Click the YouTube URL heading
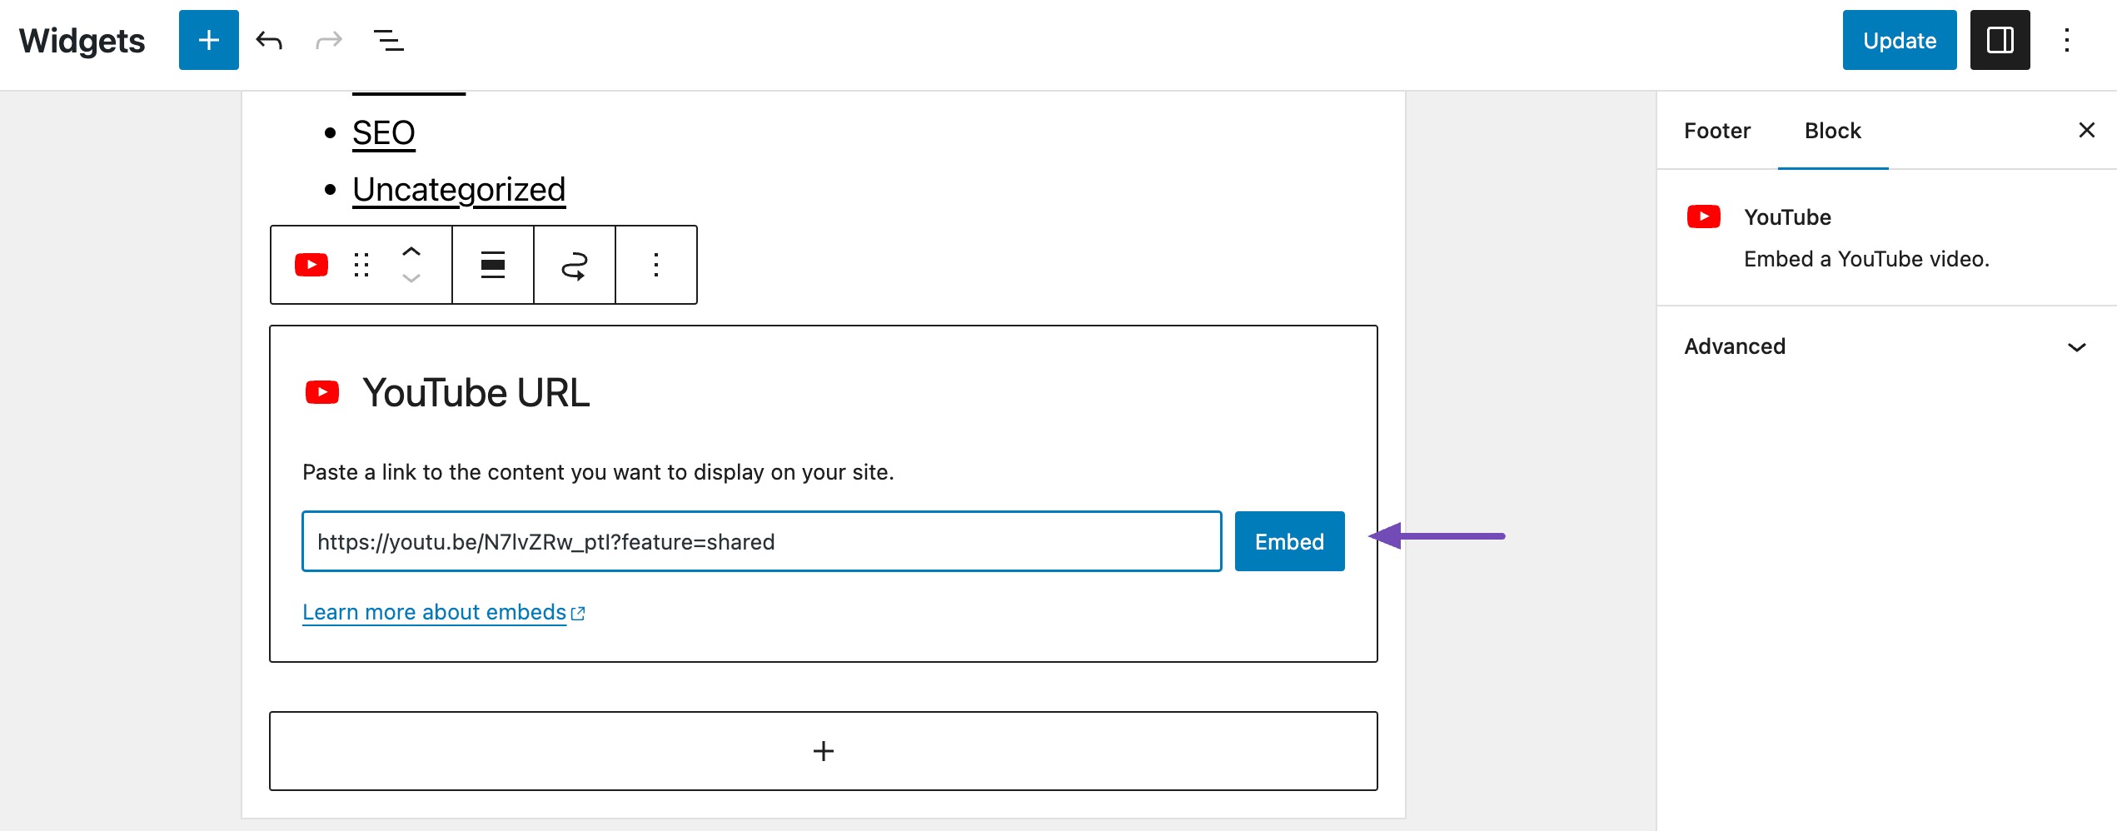2117x831 pixels. 476,392
